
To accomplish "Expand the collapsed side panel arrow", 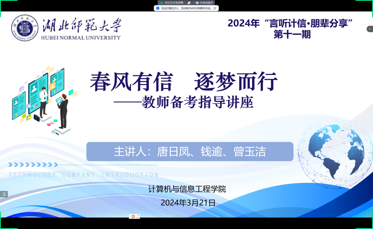I will (x=370, y=29).
